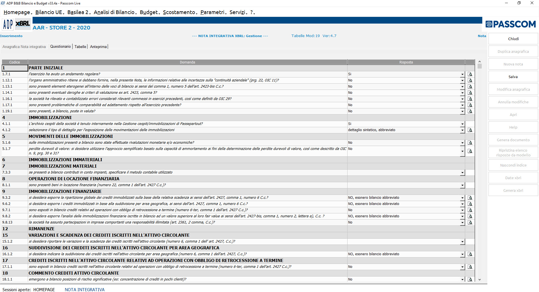539x292 pixels.
Task: Open the Parametri menu
Action: pyautogui.click(x=213, y=12)
